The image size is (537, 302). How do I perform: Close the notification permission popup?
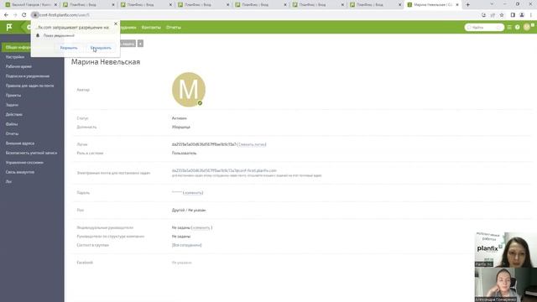(116, 23)
